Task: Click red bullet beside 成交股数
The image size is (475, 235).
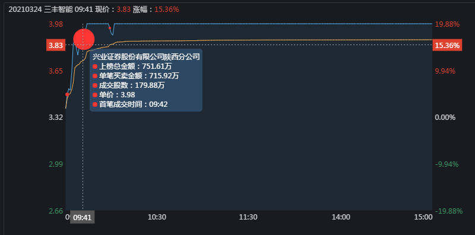Action: coord(95,85)
